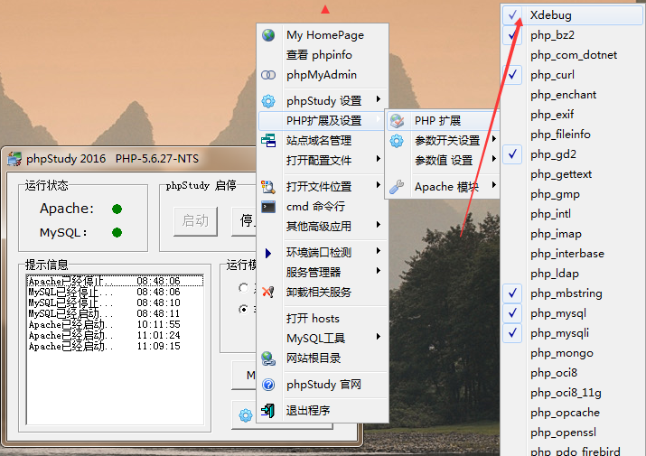Click the blue arrow icon by 环境端口检测
646x456 pixels.
268,253
